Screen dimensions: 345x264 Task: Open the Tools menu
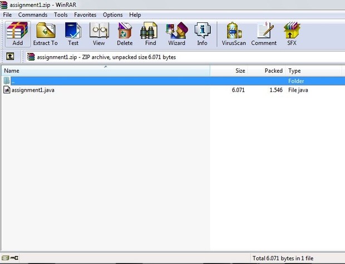[61, 14]
